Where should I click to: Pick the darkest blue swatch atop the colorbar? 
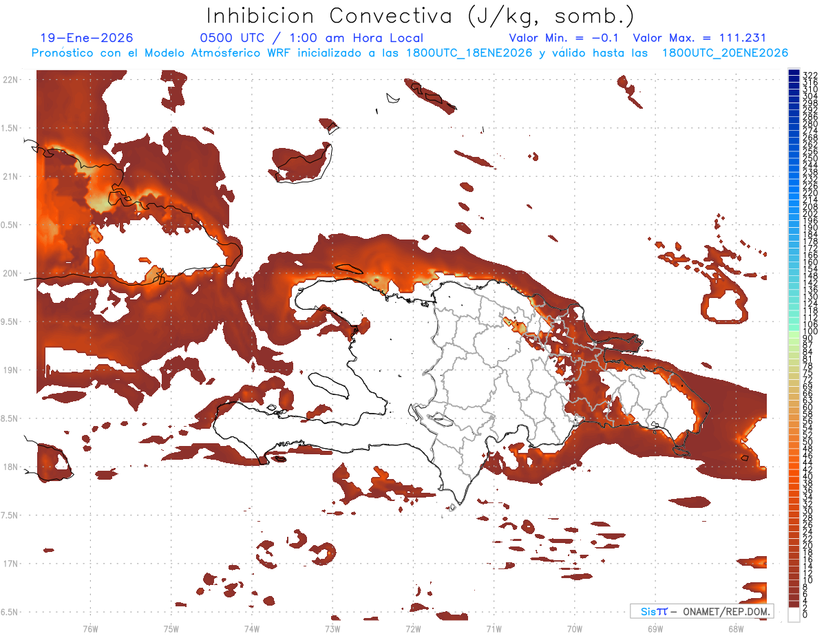[x=794, y=72]
